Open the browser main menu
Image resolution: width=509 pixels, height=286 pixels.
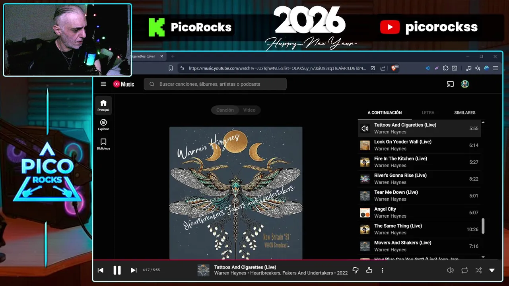495,68
